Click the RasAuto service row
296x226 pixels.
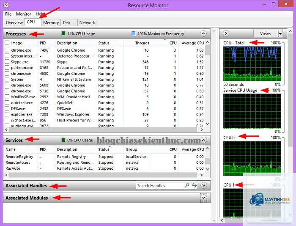(x=104, y=168)
